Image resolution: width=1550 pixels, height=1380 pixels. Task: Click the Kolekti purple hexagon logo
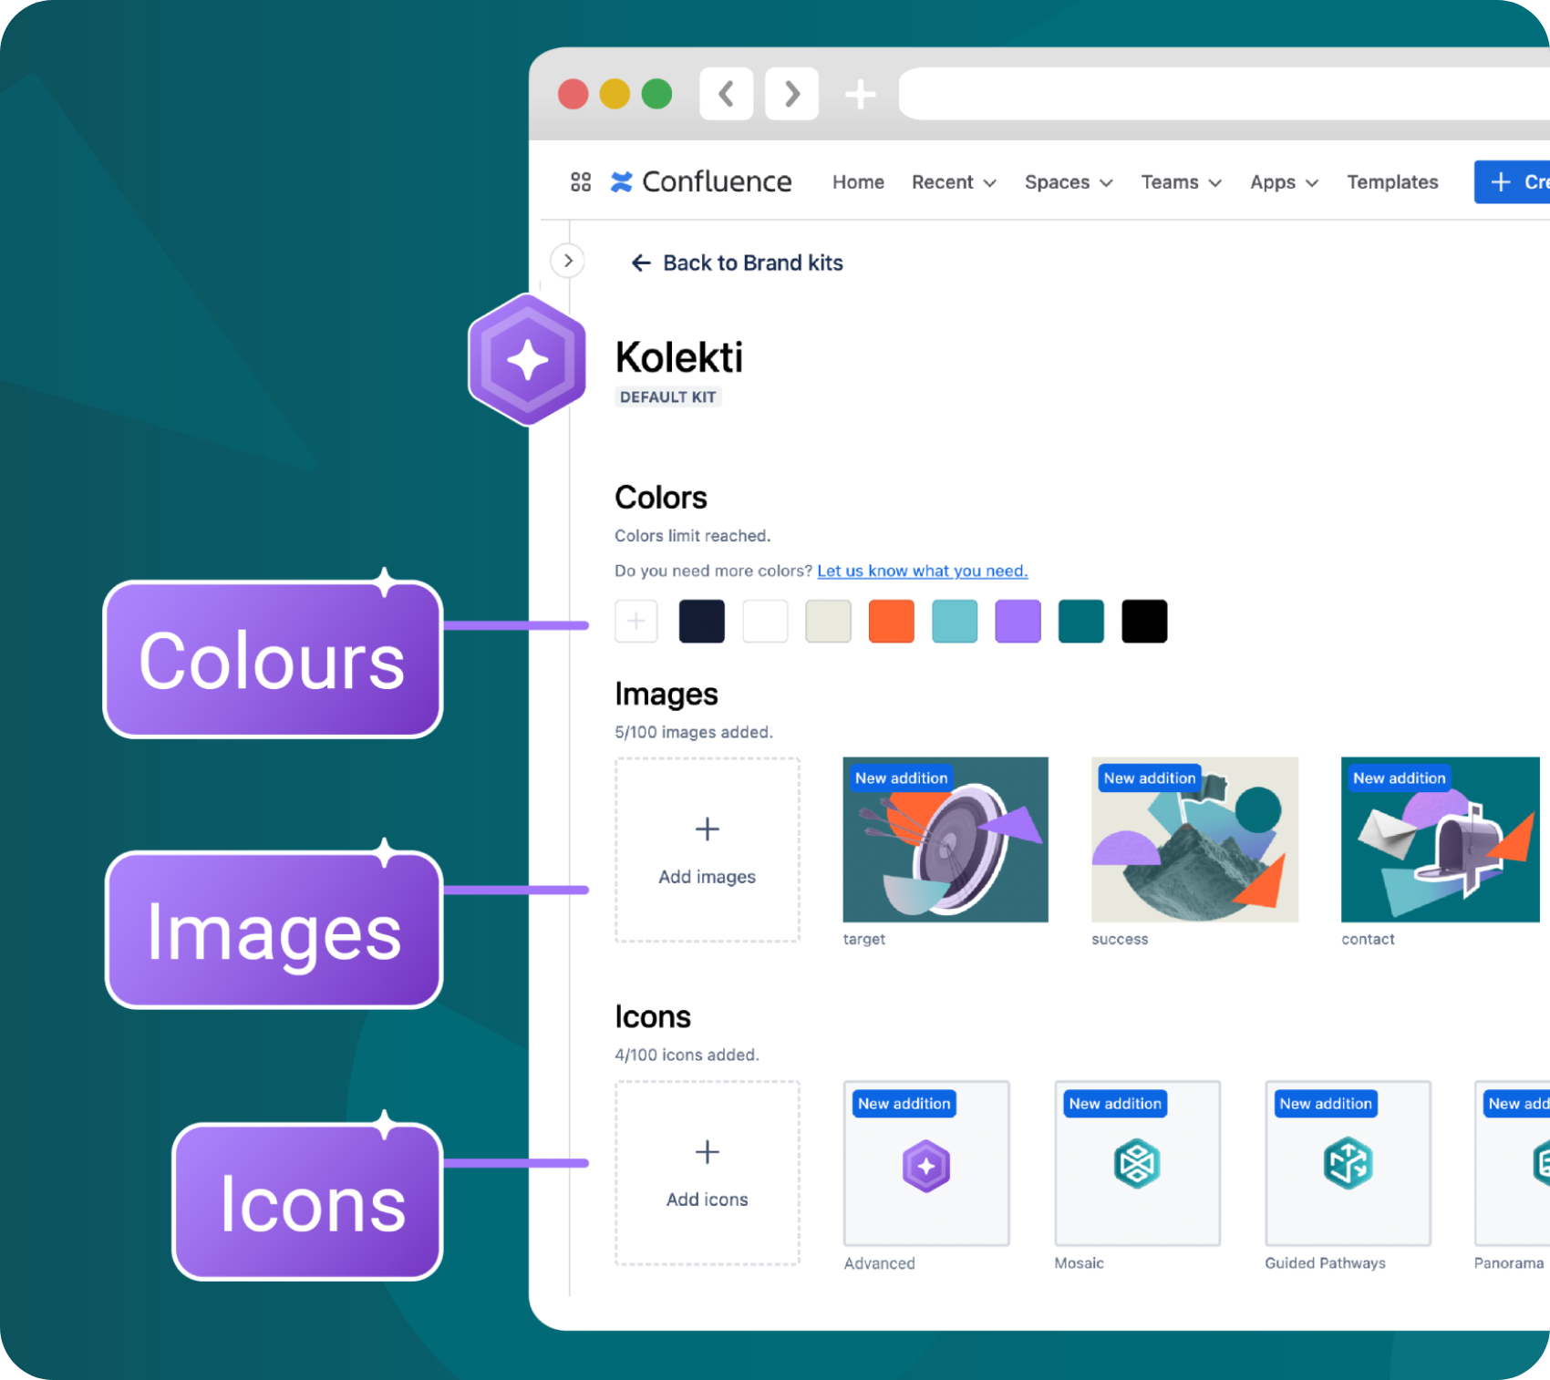(x=527, y=359)
